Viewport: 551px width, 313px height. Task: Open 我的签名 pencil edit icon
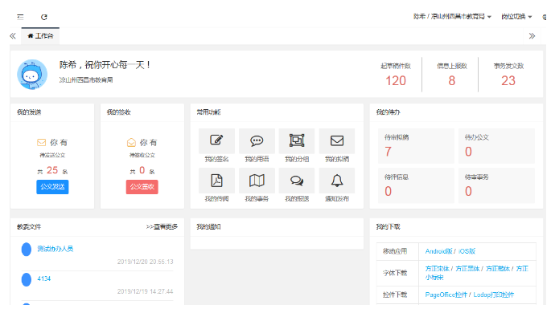click(216, 140)
